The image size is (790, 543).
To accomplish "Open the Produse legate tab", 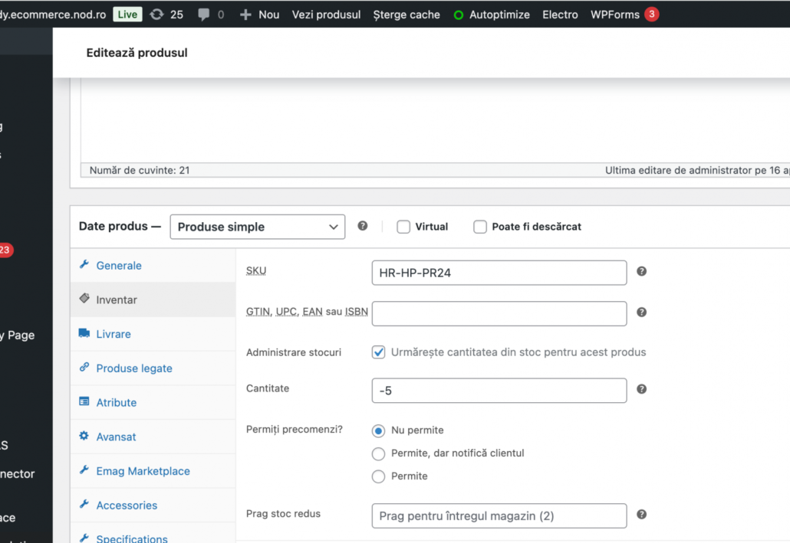I will (153, 368).
